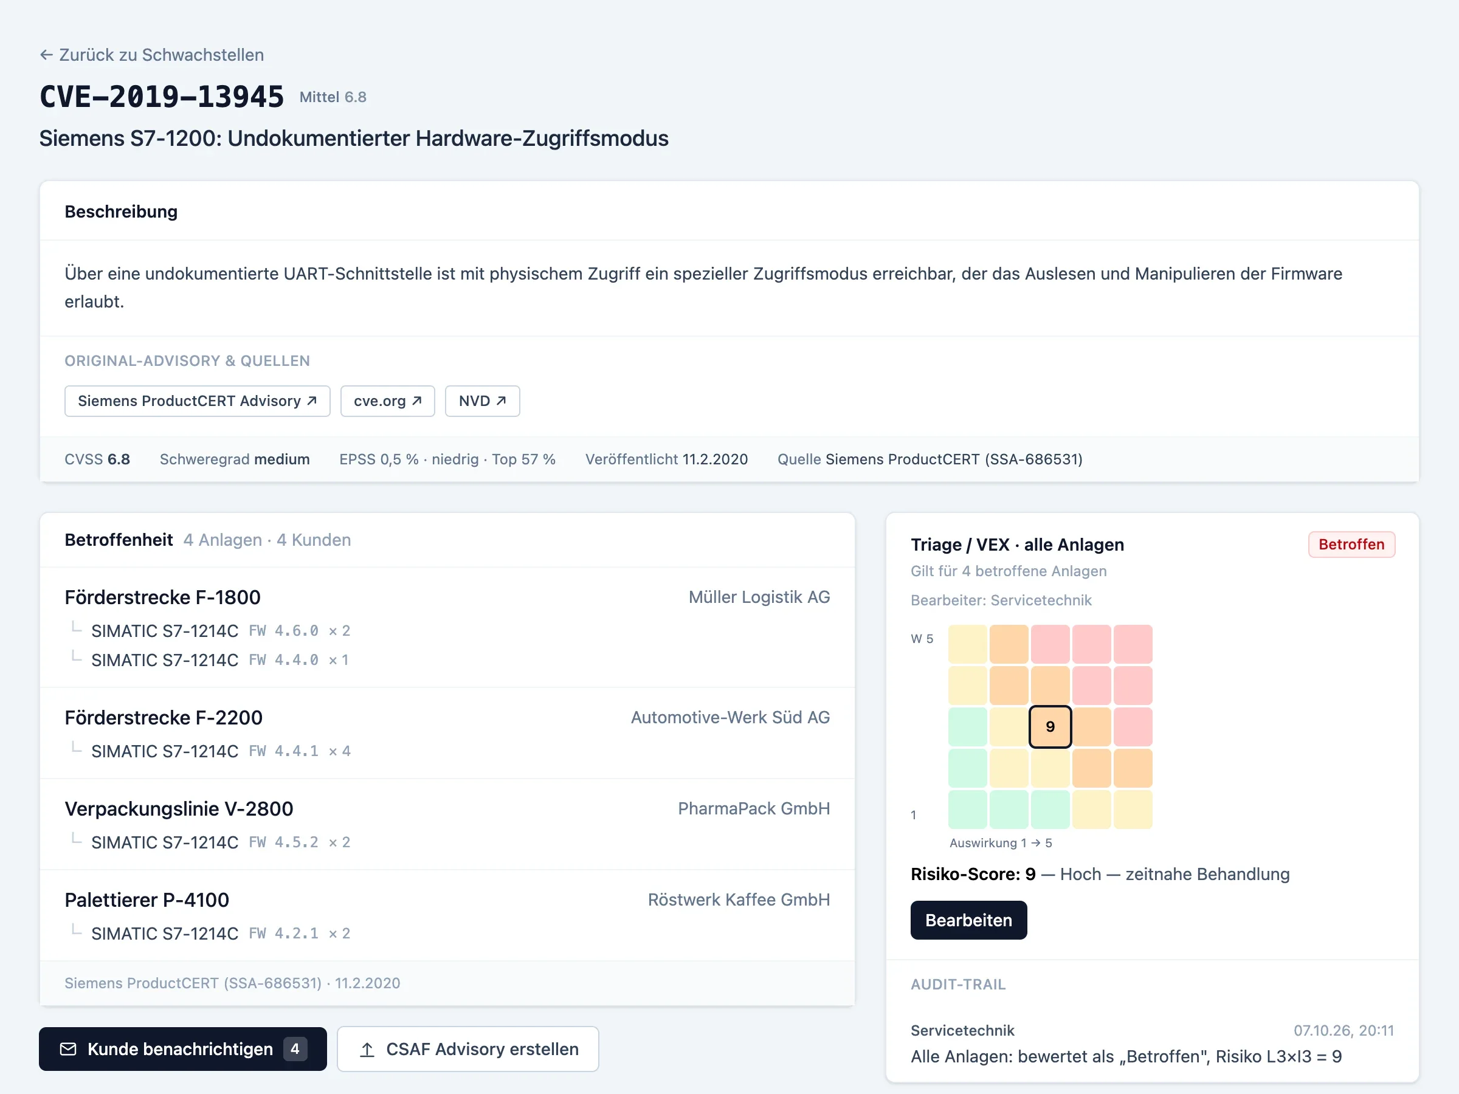Click the audit timestamp 07.10.26, 20:11

(1343, 1030)
